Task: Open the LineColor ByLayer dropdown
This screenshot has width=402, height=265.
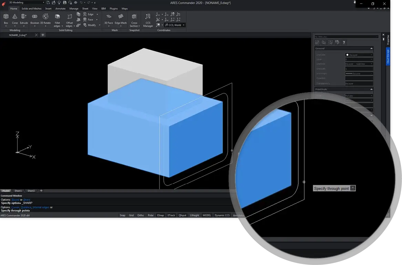Action: [x=359, y=55]
